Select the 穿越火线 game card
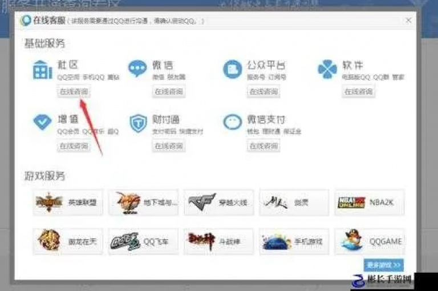 click(x=219, y=202)
